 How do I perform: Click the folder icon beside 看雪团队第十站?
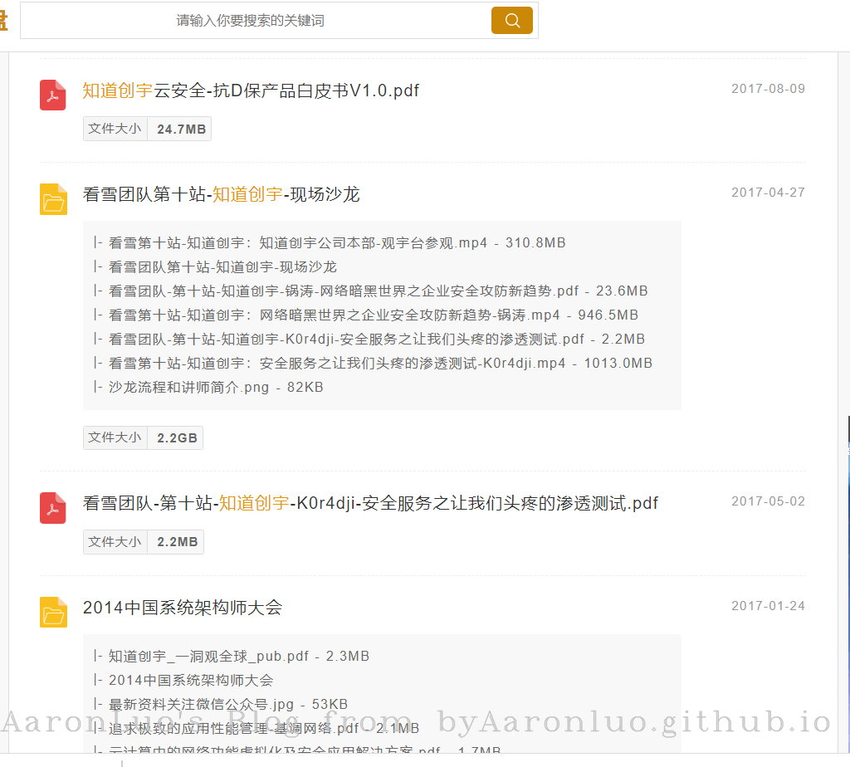pyautogui.click(x=53, y=200)
